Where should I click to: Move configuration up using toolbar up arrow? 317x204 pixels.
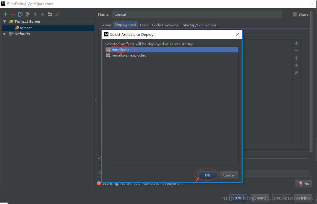tap(35, 14)
